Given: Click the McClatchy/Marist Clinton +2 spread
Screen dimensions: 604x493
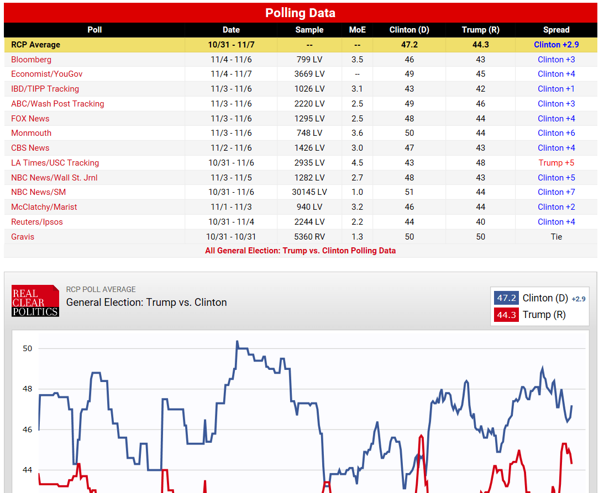Looking at the screenshot, I should 556,207.
